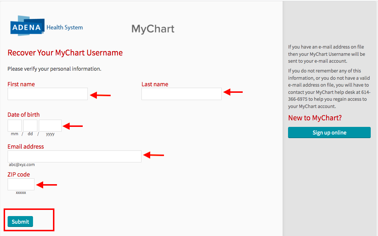Viewport: 378px width, 236px height.
Task: Click the ZIP code label
Action: [19, 174]
